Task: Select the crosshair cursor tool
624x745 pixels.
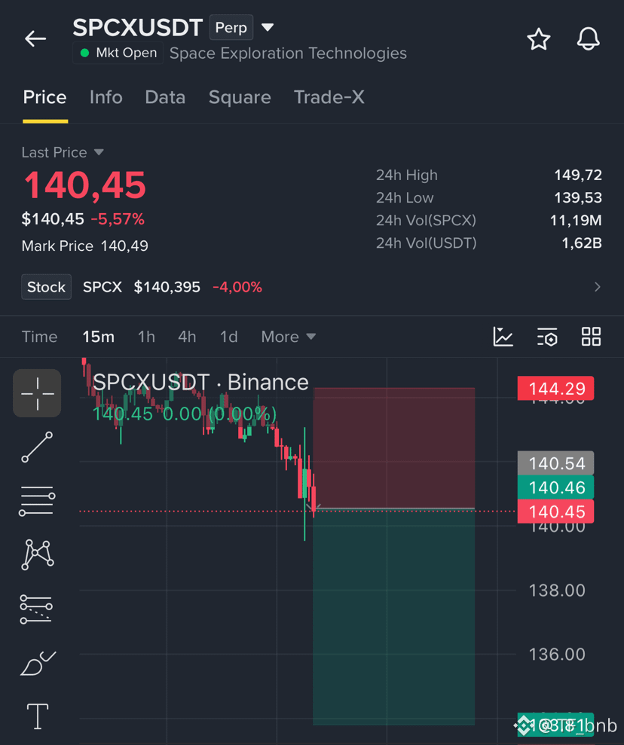Action: (x=37, y=393)
